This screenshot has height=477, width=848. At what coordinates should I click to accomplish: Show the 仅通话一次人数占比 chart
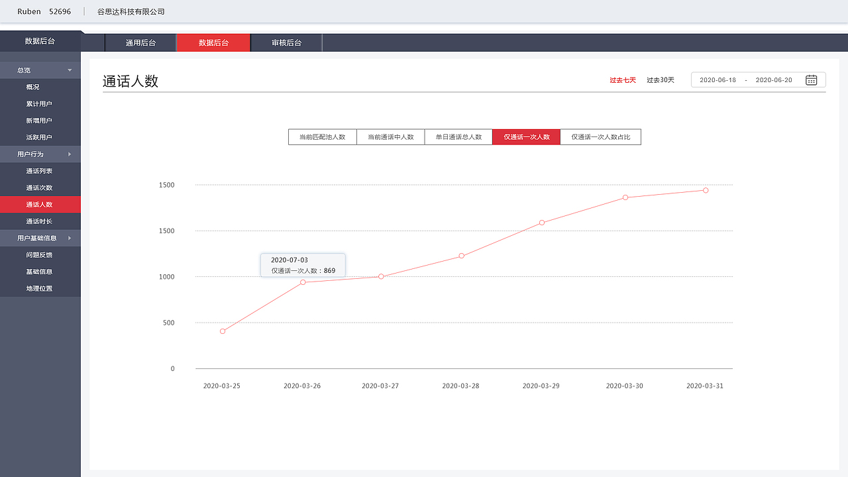[x=601, y=137]
